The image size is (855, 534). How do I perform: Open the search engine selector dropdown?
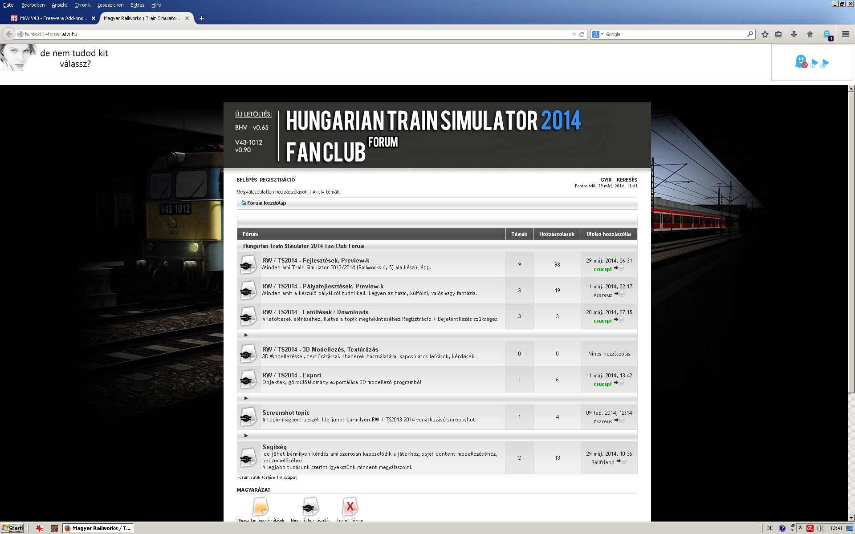pyautogui.click(x=598, y=34)
